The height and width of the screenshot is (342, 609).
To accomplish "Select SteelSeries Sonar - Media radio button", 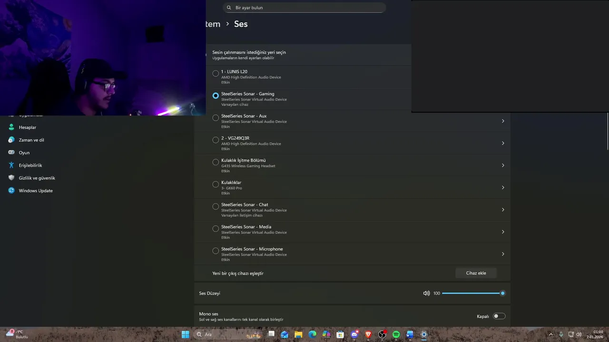I will [216, 228].
